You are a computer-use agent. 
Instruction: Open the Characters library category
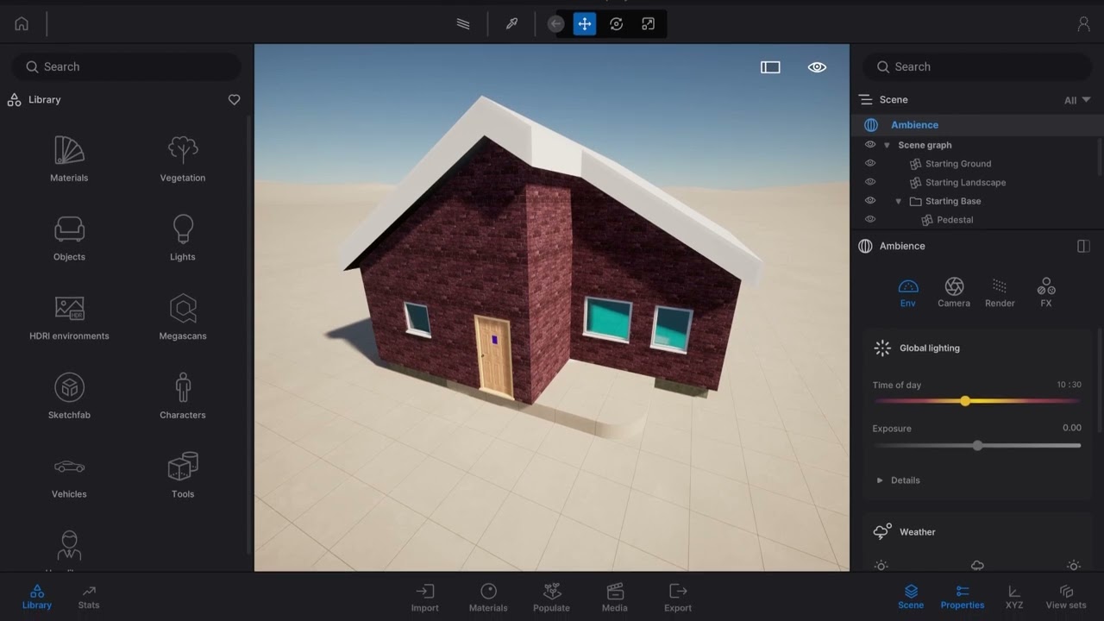click(x=183, y=397)
